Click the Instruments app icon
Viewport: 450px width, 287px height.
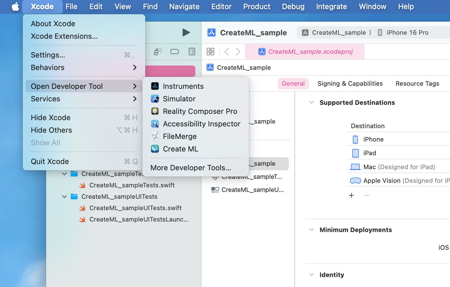[155, 86]
